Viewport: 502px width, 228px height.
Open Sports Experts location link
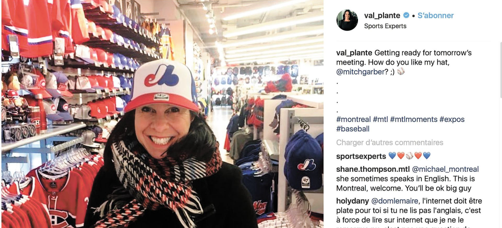(x=385, y=26)
